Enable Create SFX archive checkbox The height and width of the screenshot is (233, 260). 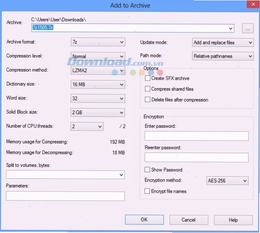[147, 78]
